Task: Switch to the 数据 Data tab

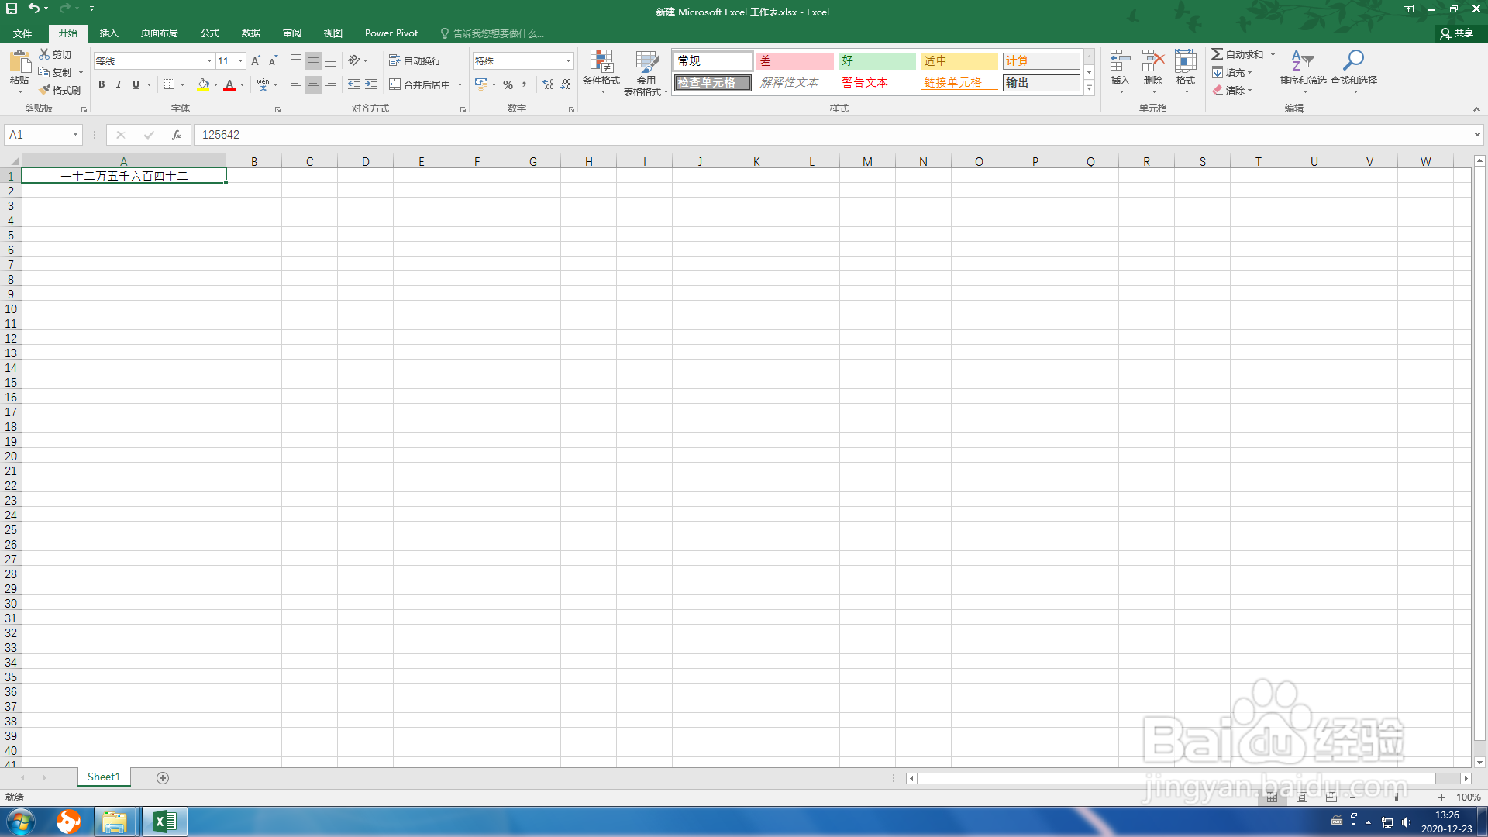Action: pyautogui.click(x=250, y=33)
